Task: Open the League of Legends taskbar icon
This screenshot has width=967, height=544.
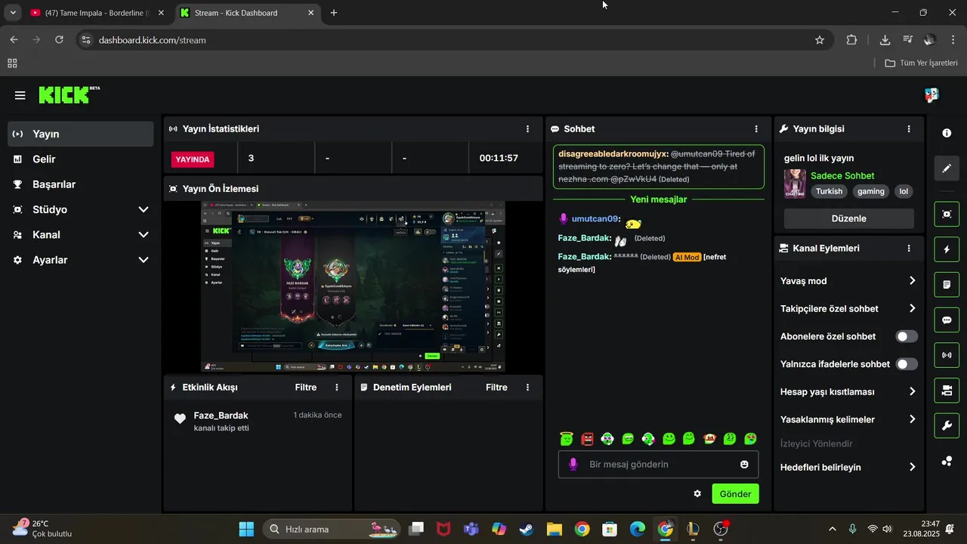Action: tap(693, 529)
